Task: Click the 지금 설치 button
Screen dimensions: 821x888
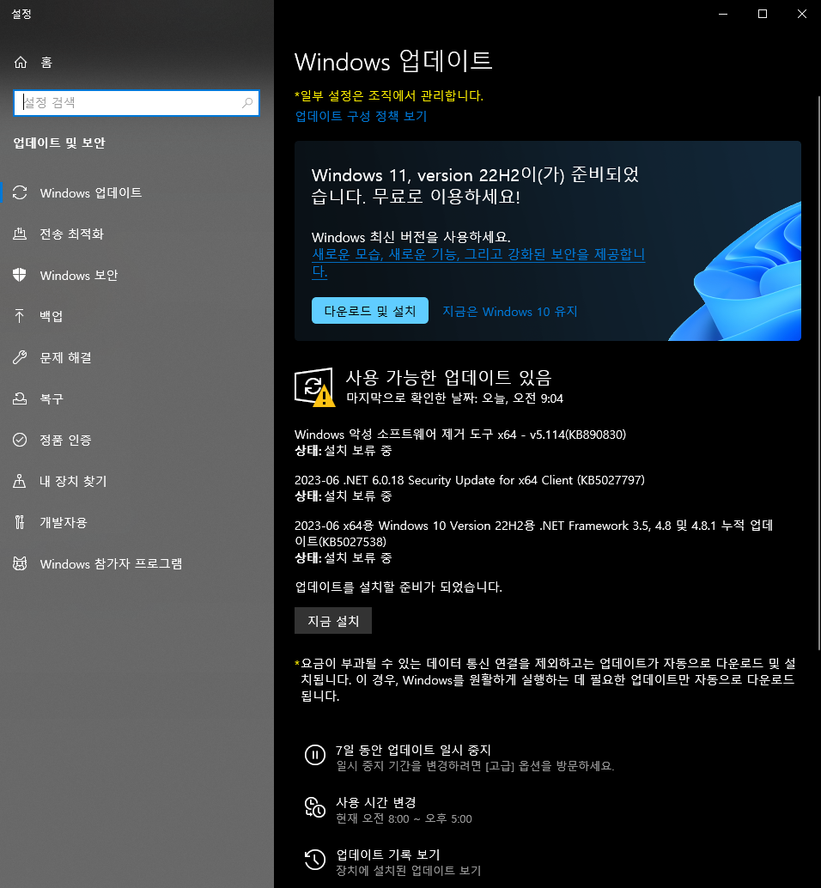Action: pos(333,621)
